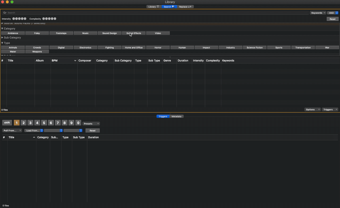The height and width of the screenshot is (208, 340).
Task: Collapse the Category section
Action: pyautogui.click(x=2, y=29)
